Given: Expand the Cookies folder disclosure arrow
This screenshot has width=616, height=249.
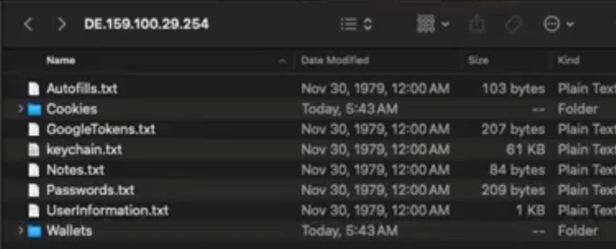Looking at the screenshot, I should [21, 109].
